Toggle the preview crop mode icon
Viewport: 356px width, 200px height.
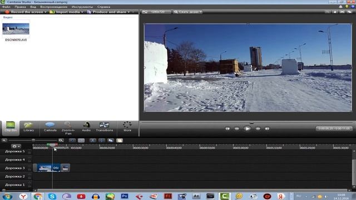coord(327,12)
